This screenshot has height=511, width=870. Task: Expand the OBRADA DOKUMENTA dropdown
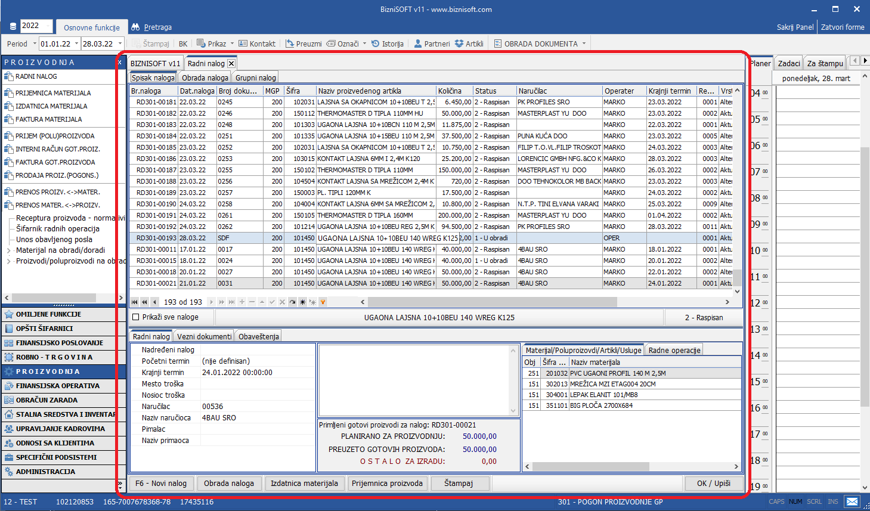pos(584,44)
